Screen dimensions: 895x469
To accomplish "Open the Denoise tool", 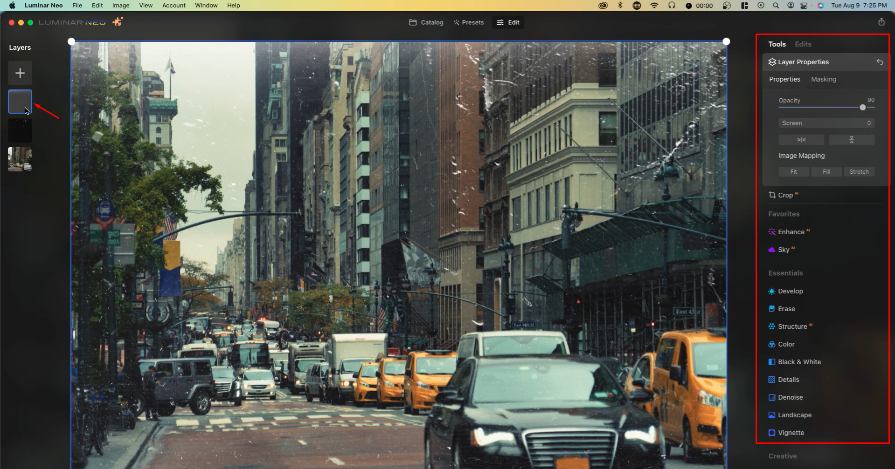I will [x=786, y=397].
